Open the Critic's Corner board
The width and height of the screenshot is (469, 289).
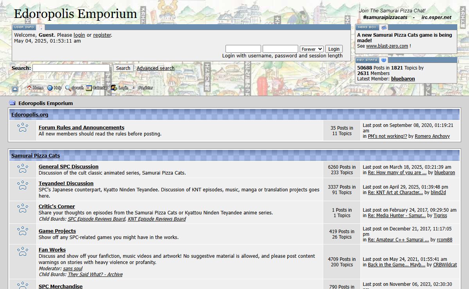(x=57, y=206)
